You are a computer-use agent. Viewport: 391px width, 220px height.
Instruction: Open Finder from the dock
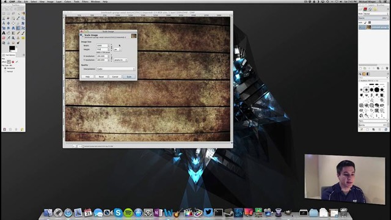point(48,213)
